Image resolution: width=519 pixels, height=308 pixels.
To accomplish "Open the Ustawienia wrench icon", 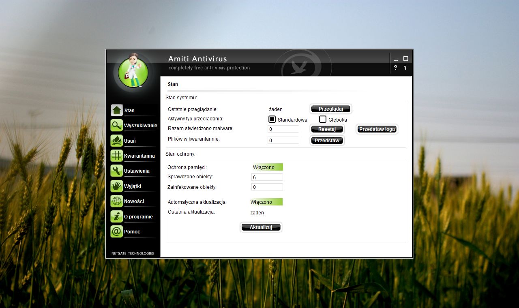I will tap(117, 171).
